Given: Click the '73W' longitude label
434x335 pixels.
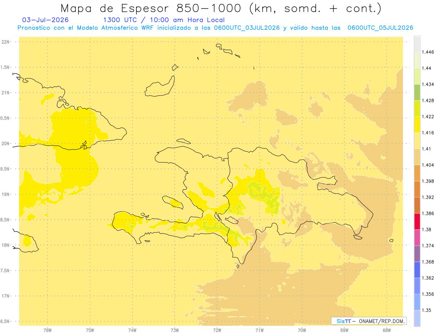Looking at the screenshot, I should click(175, 330).
